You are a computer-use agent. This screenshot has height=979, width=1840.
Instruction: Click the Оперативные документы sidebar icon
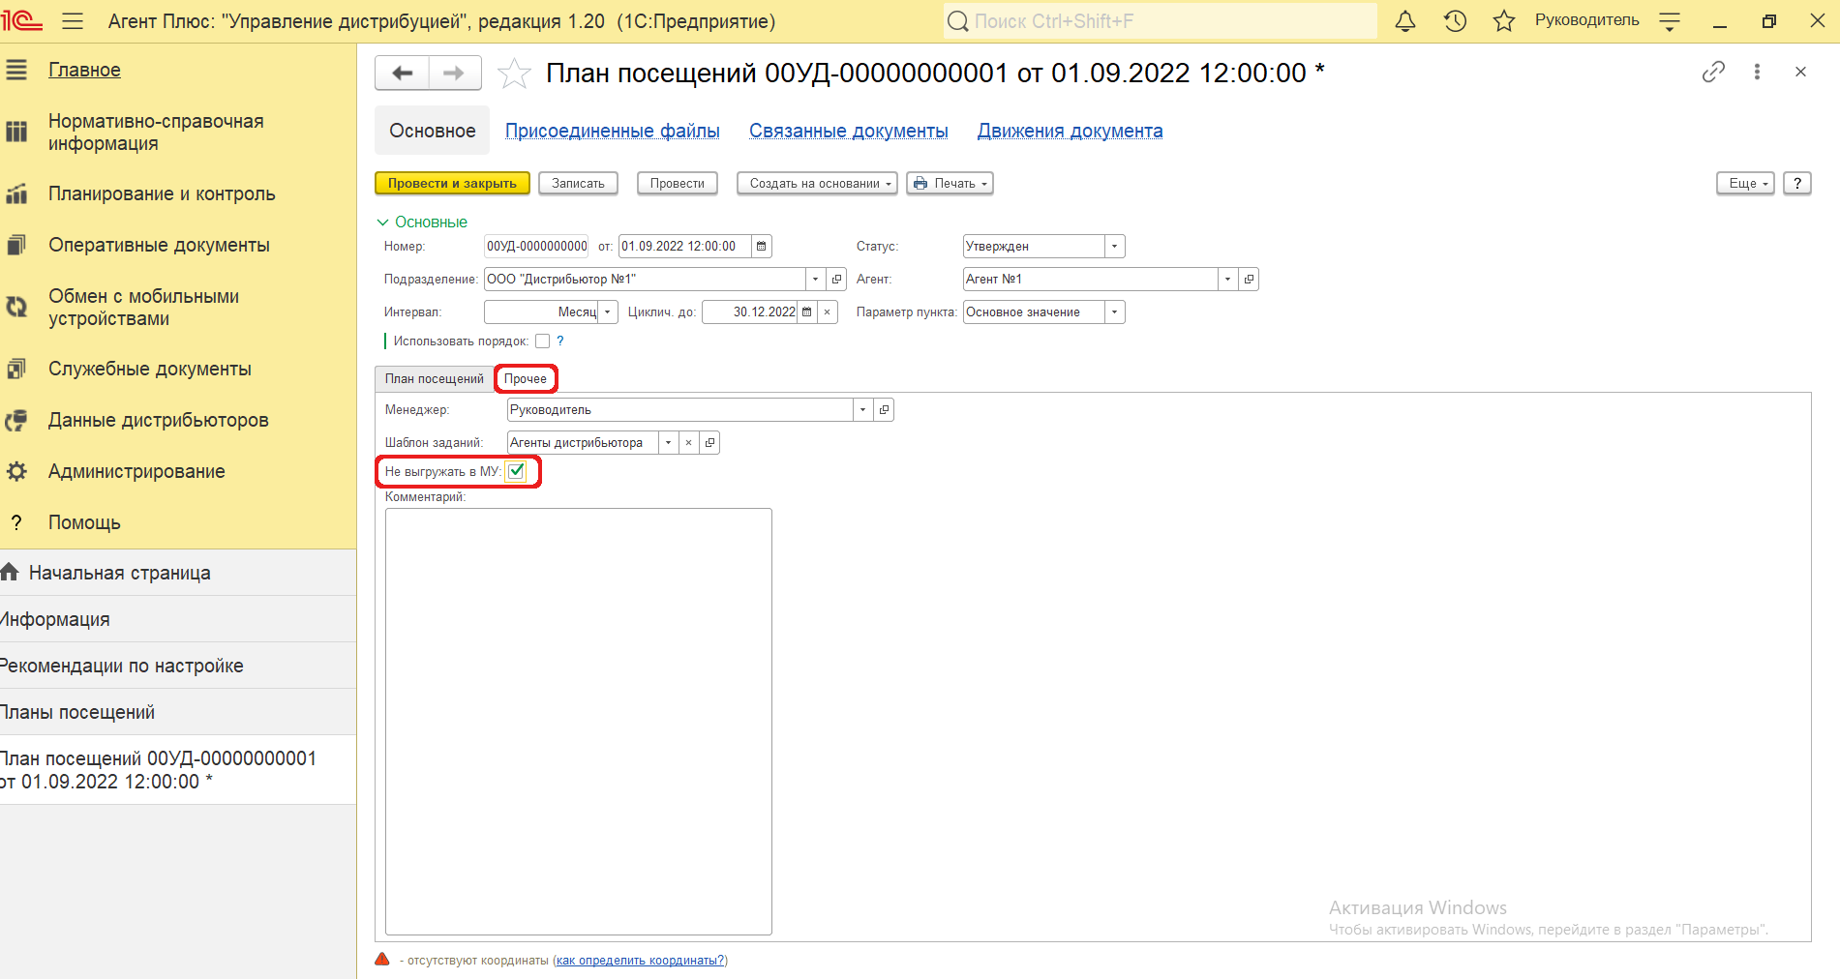[16, 245]
